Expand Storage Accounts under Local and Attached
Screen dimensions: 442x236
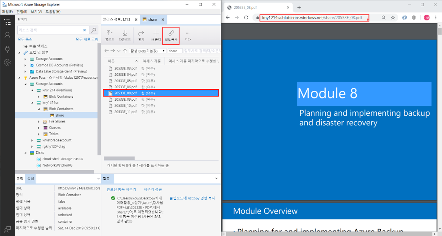coord(25,59)
